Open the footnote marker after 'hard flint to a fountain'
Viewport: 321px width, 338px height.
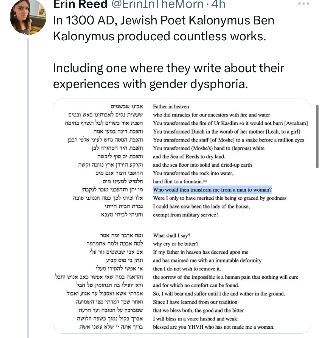click(x=205, y=181)
